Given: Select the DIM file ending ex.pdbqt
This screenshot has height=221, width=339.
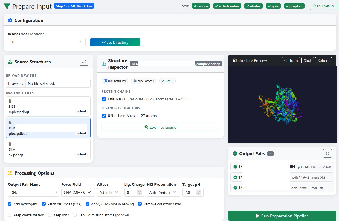Looking at the screenshot, I should click(x=48, y=149).
